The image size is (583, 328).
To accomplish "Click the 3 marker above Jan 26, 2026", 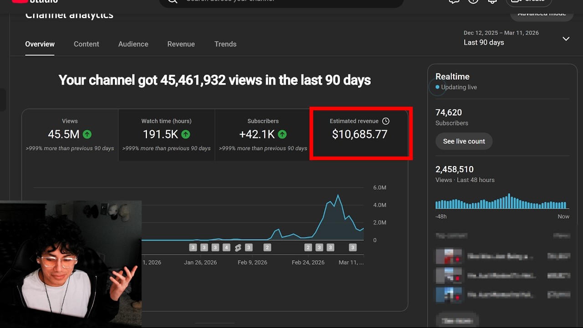I will 204,247.
